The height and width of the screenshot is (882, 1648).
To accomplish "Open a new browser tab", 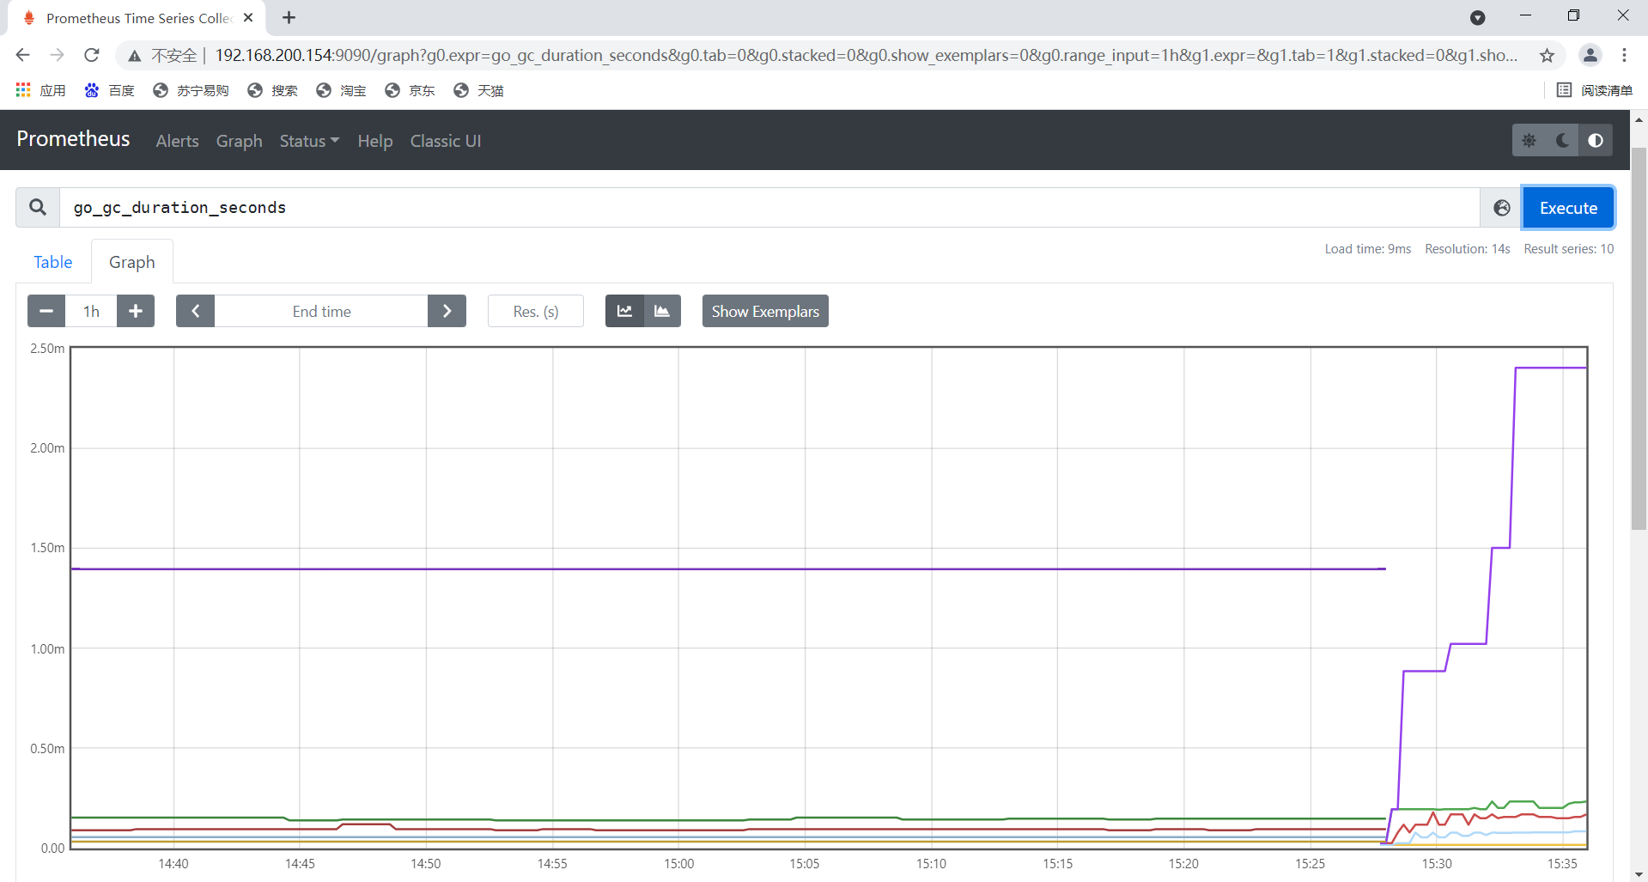I will [x=289, y=17].
